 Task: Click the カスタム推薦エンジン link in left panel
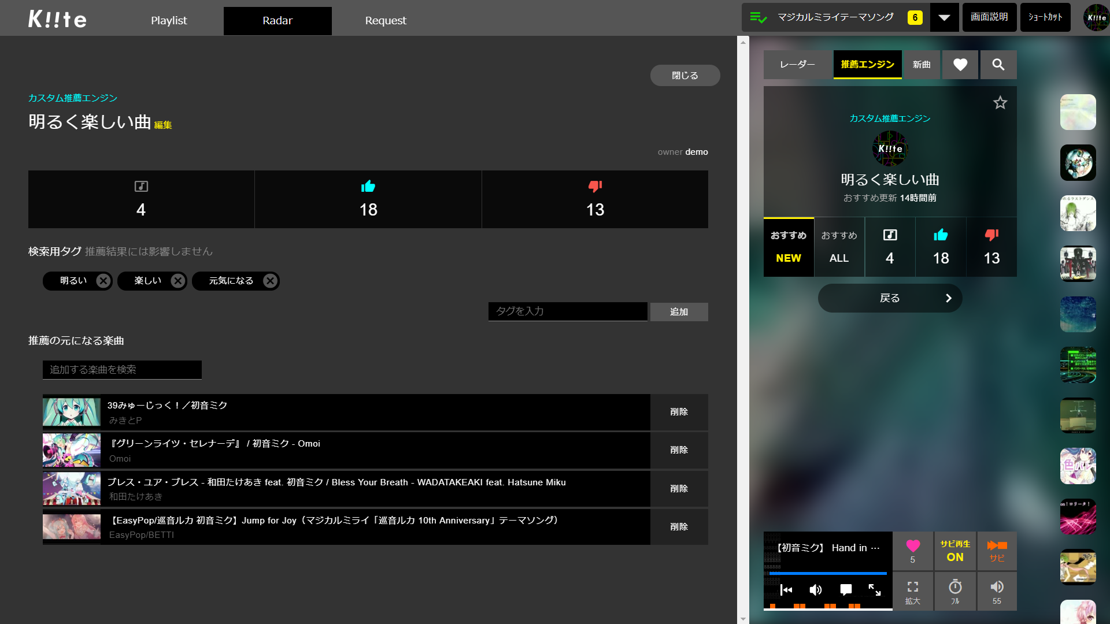pos(73,98)
